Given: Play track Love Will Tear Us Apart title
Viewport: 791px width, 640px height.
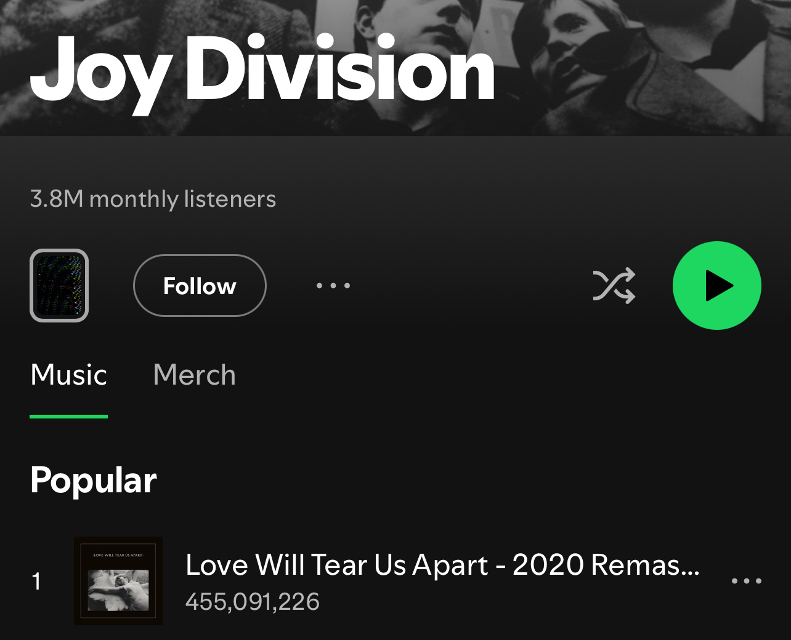Looking at the screenshot, I should [442, 565].
